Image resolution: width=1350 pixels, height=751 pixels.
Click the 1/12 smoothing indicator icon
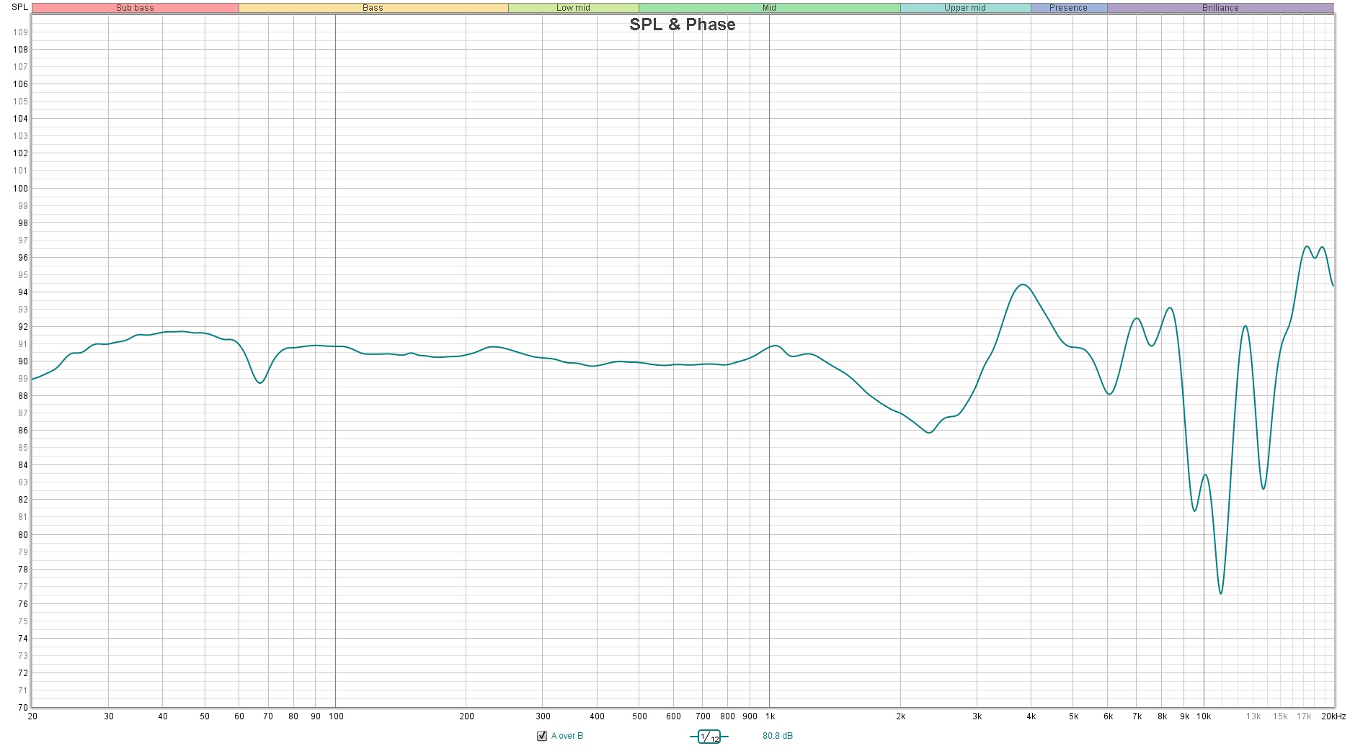(709, 737)
